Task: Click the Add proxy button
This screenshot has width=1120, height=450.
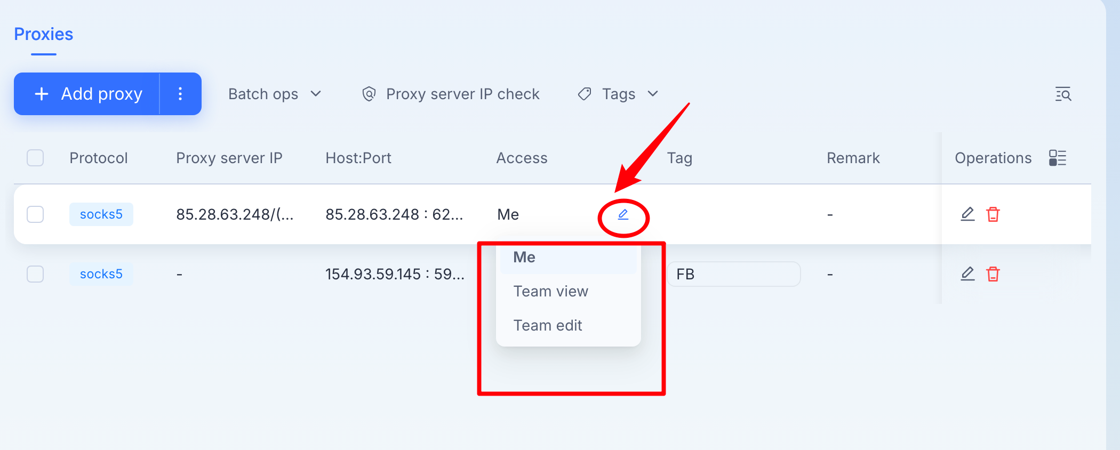Action: [87, 94]
